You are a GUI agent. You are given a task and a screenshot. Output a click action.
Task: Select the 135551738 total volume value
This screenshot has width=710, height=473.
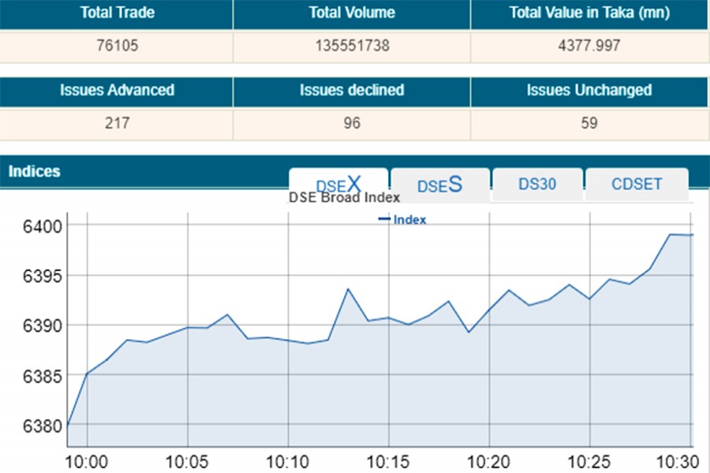coord(352,46)
